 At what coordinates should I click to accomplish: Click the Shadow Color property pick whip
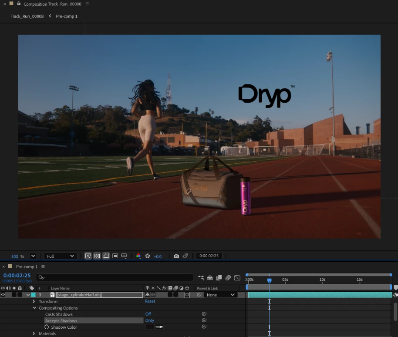click(x=204, y=327)
